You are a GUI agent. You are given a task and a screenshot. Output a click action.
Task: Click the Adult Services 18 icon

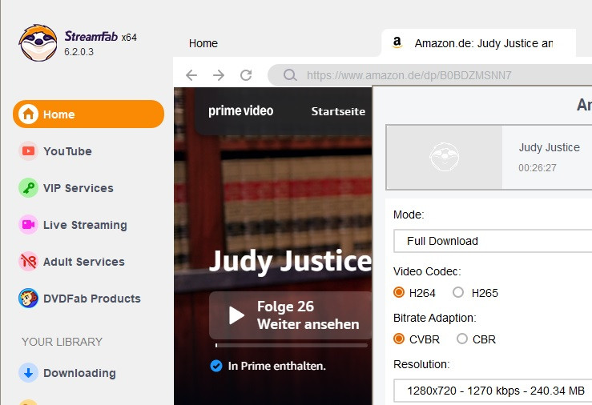[28, 261]
